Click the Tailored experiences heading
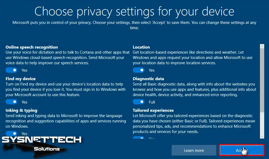The height and width of the screenshot is (159, 269). (153, 110)
